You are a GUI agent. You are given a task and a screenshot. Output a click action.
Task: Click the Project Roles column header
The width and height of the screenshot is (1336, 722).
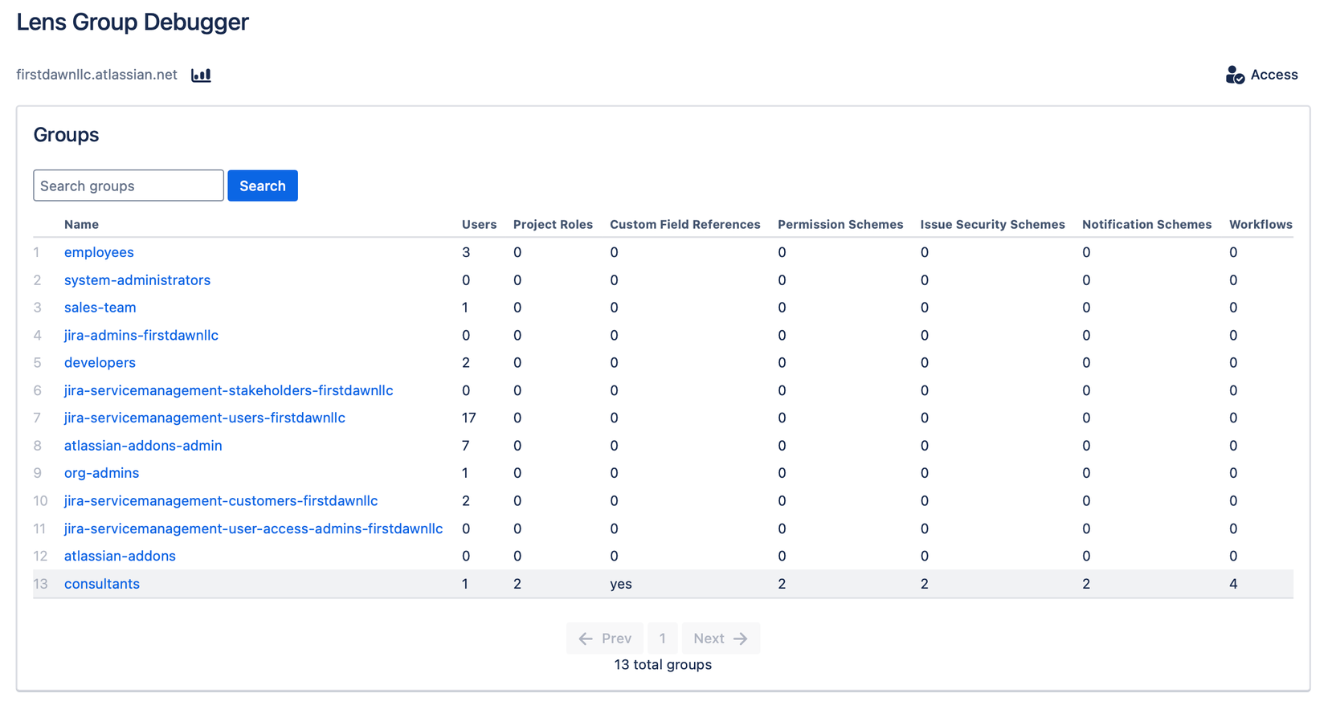[553, 225]
